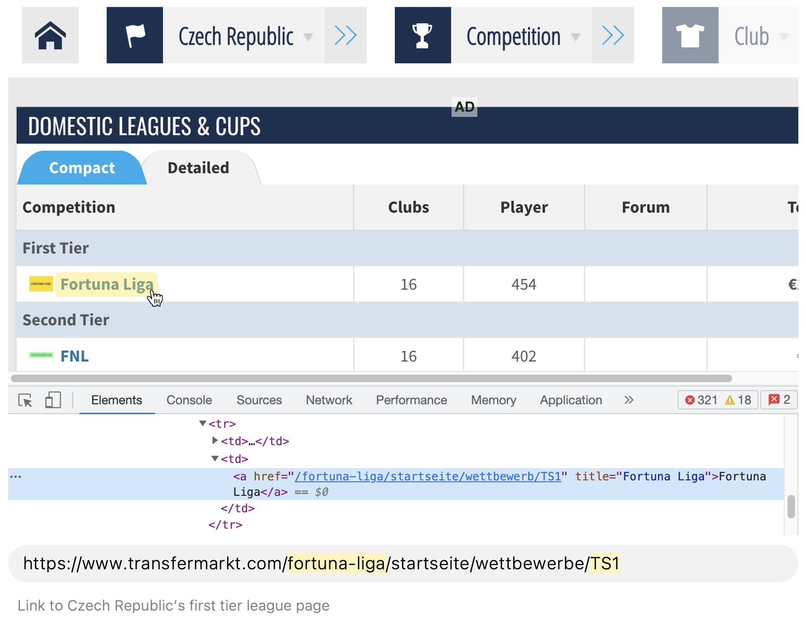The height and width of the screenshot is (623, 806).
Task: Open the issues indicator showing 2
Action: click(779, 400)
